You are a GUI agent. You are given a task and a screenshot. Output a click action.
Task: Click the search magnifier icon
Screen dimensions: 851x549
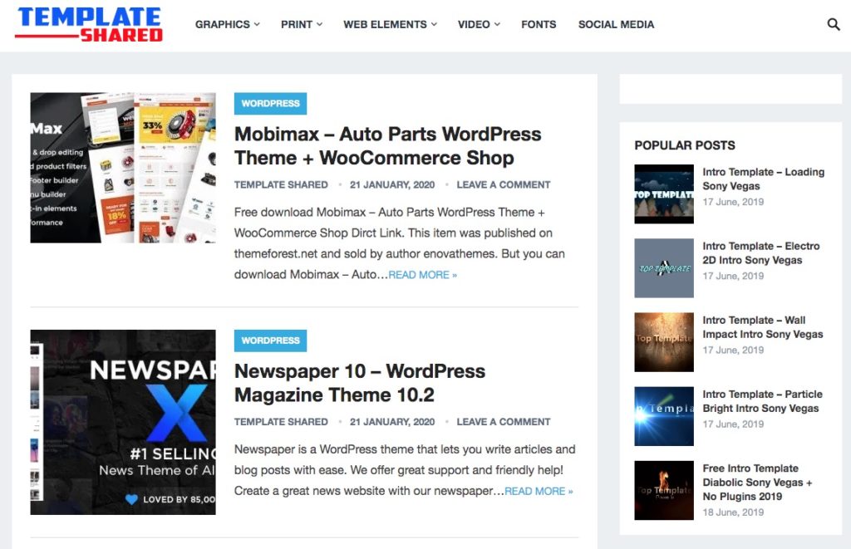tap(834, 25)
